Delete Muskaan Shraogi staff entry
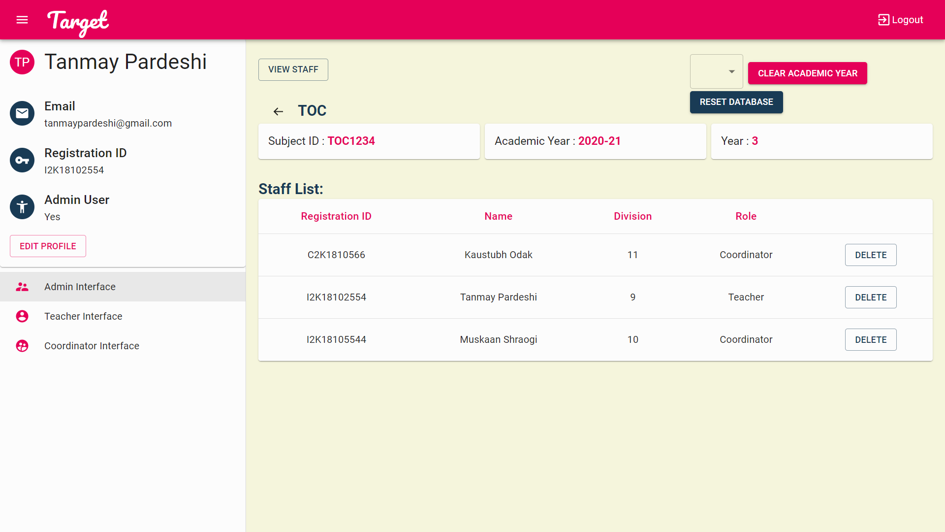The height and width of the screenshot is (532, 945). [x=870, y=339]
